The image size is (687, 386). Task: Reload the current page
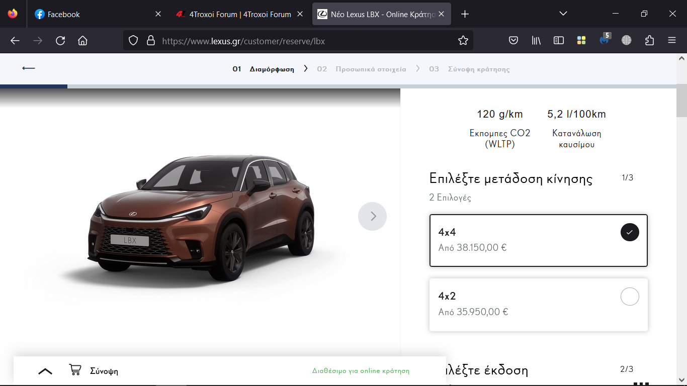[x=60, y=41]
